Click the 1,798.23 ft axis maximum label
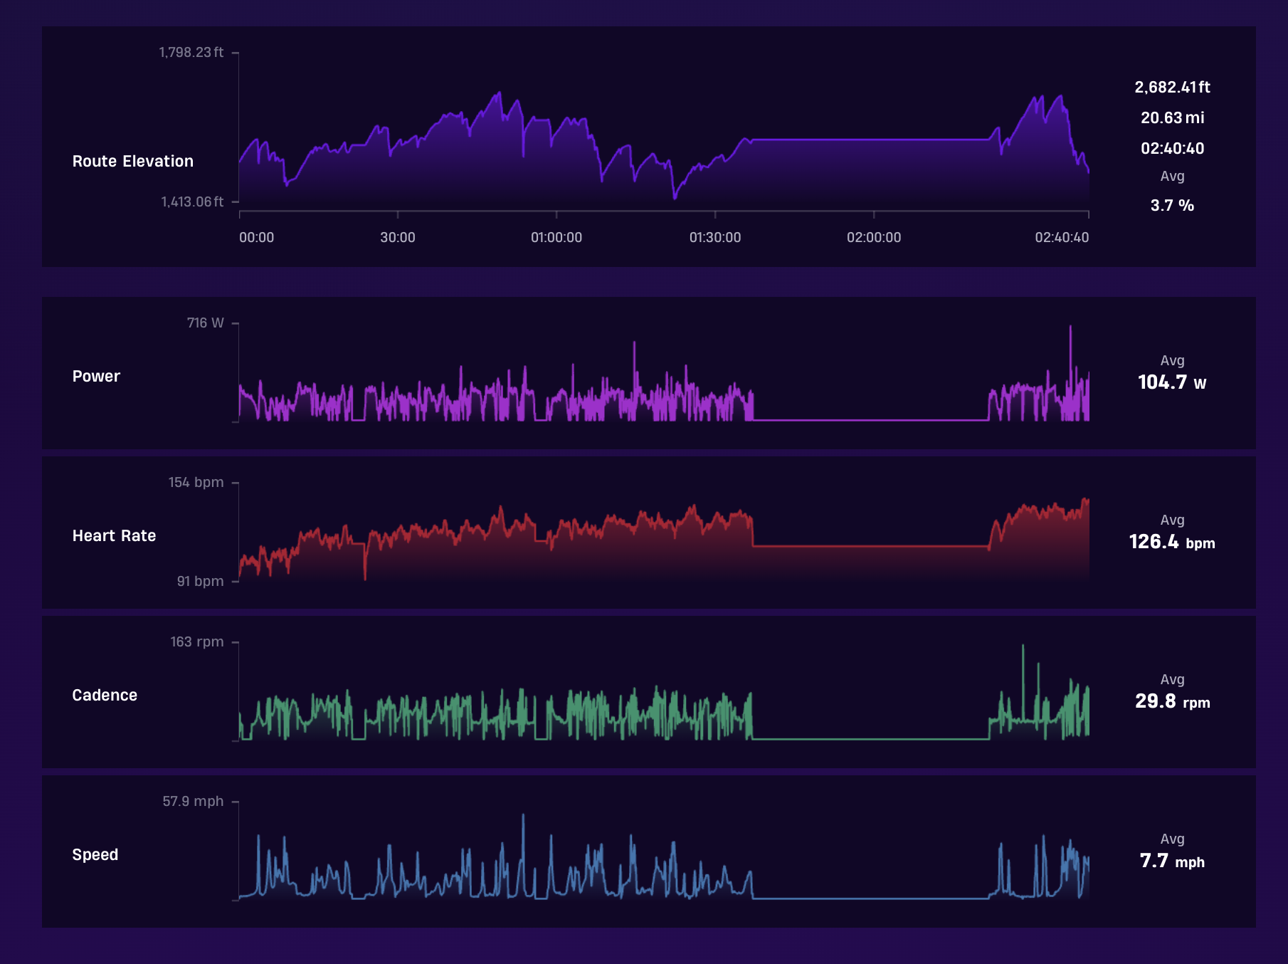The height and width of the screenshot is (964, 1288). [191, 52]
